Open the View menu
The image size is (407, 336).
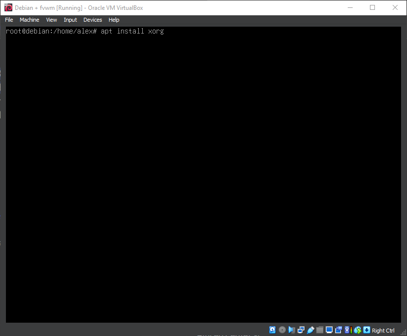coord(51,20)
